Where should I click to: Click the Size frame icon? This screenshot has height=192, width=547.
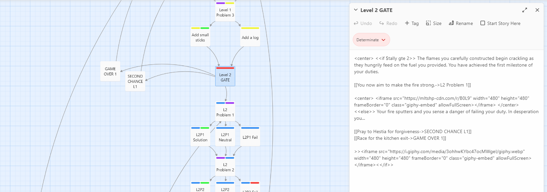pyautogui.click(x=428, y=23)
